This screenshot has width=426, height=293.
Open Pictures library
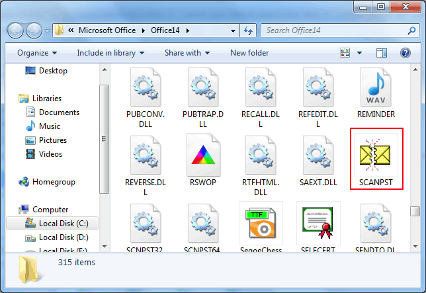[46, 140]
